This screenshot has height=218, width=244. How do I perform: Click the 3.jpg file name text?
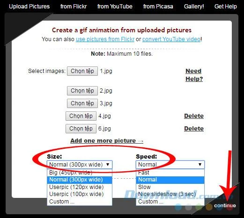click(x=106, y=103)
